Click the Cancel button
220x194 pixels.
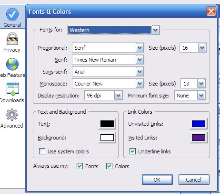click(x=194, y=180)
